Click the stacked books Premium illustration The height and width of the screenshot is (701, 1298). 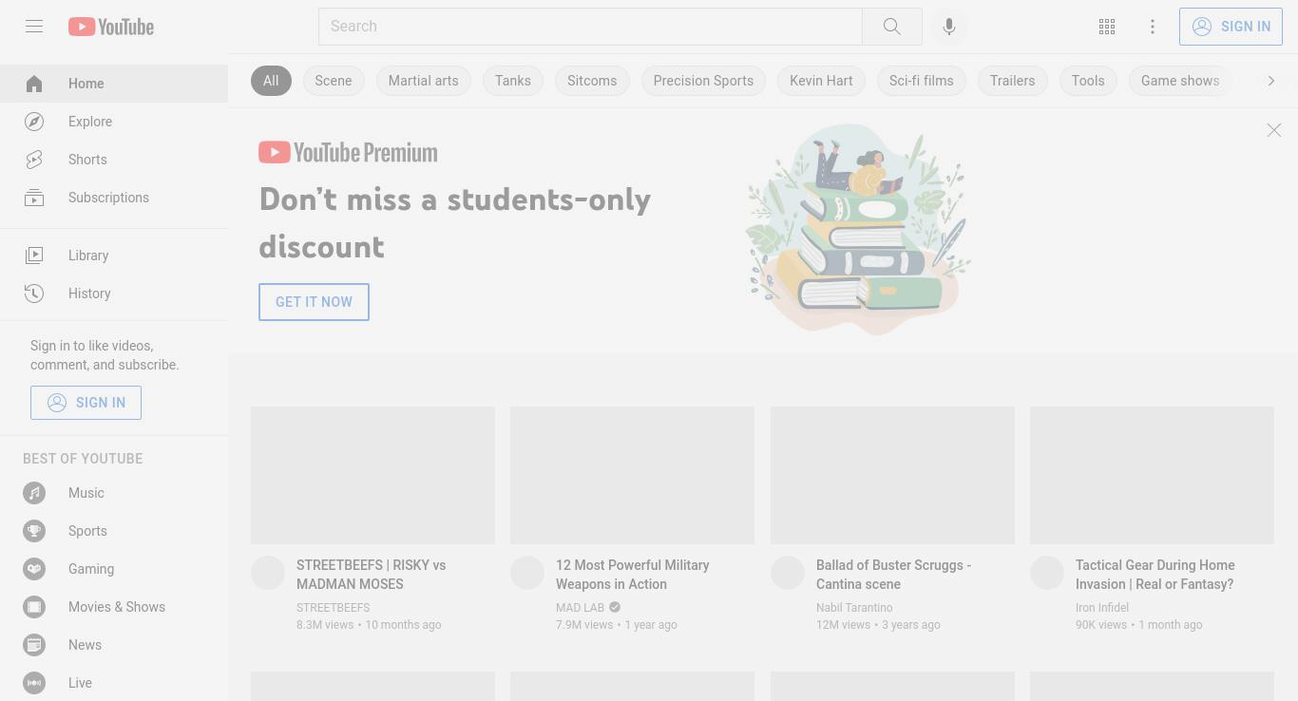[858, 229]
